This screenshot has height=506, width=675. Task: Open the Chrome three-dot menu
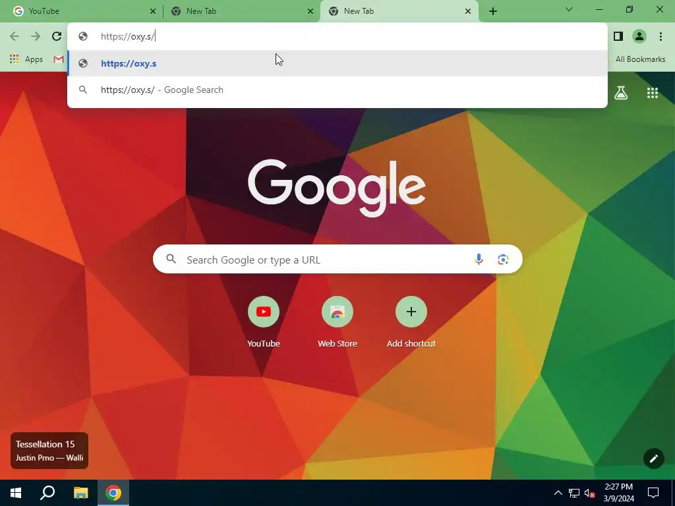coord(660,36)
